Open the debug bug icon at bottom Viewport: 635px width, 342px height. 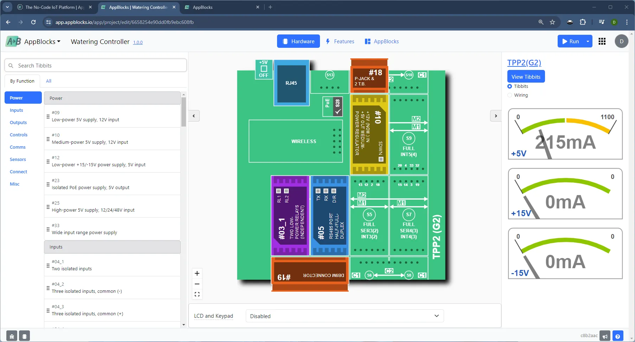pos(12,336)
